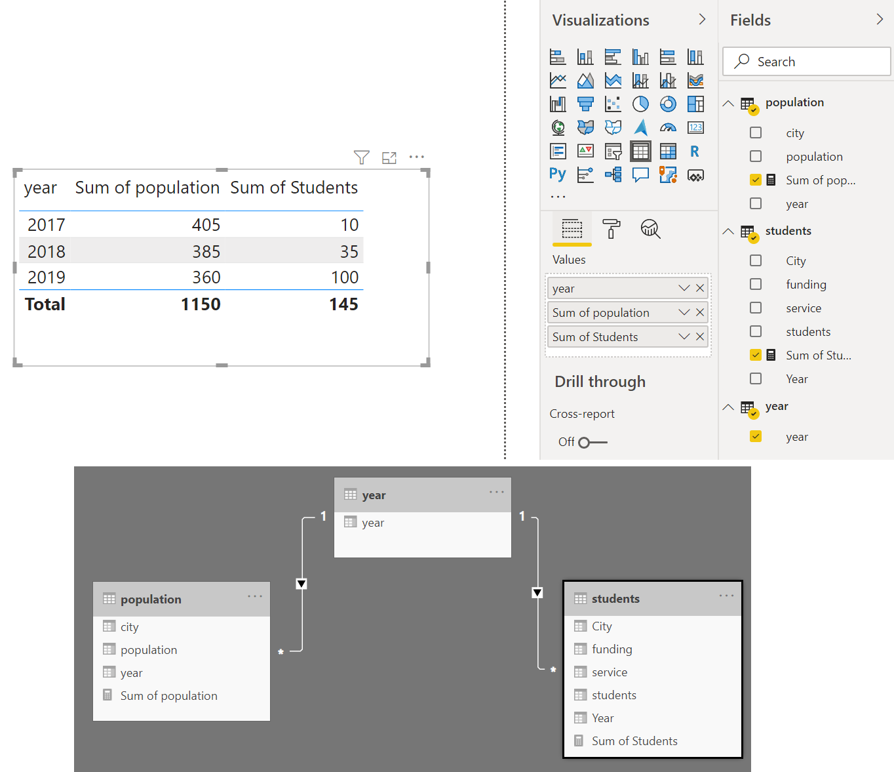894x772 pixels.
Task: Choose the scatter chart visual
Action: coord(613,104)
